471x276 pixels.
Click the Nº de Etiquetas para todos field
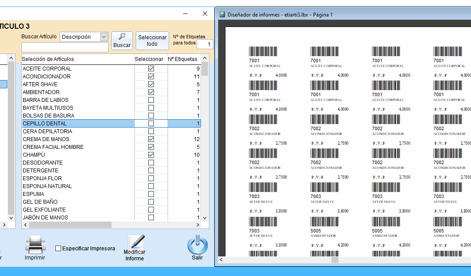coord(205,44)
